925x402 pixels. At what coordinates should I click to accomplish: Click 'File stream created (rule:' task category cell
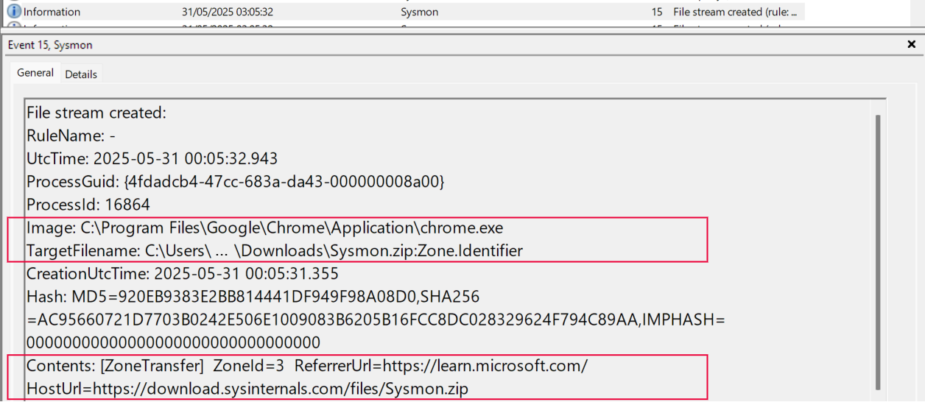pyautogui.click(x=735, y=12)
